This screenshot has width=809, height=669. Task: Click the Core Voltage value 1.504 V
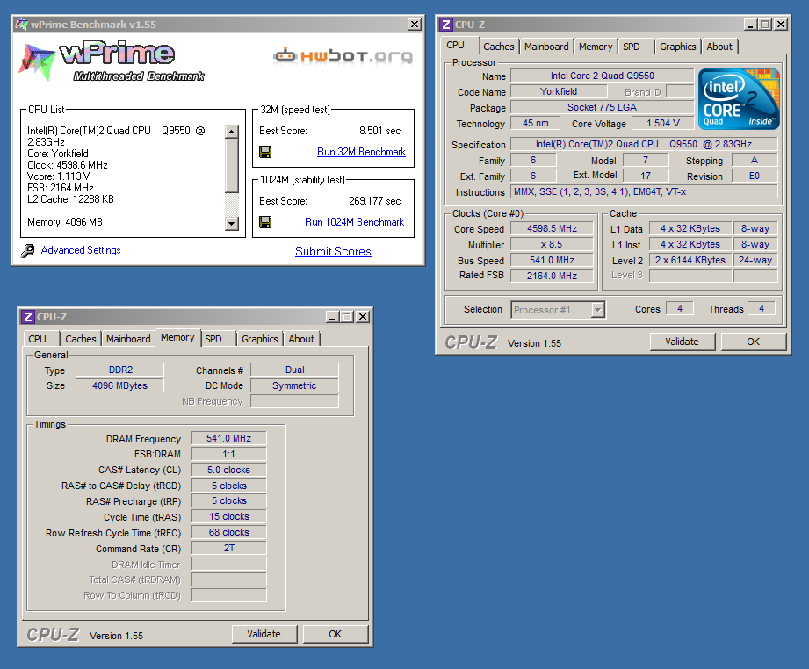pyautogui.click(x=663, y=123)
